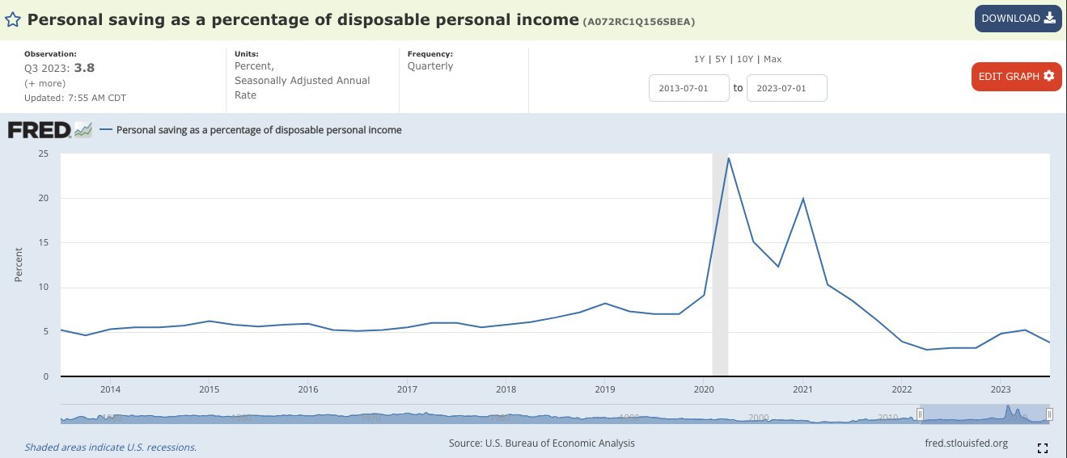Switch to the 10Y date range
This screenshot has height=458, width=1067.
coord(744,59)
